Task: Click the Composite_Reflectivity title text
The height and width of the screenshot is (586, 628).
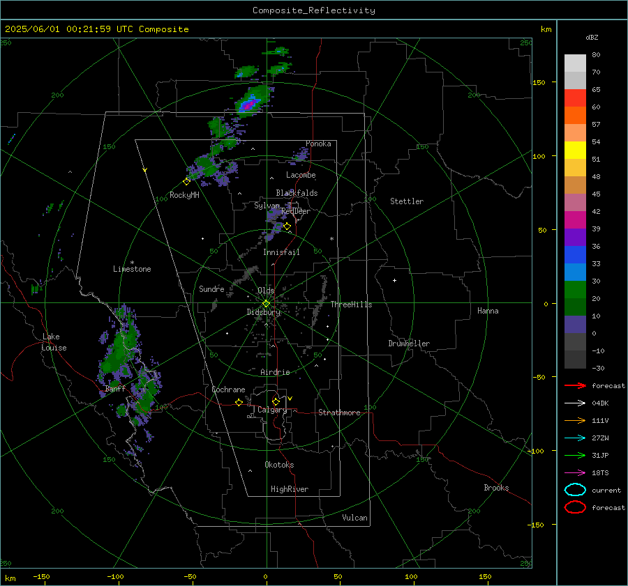Action: tap(314, 10)
